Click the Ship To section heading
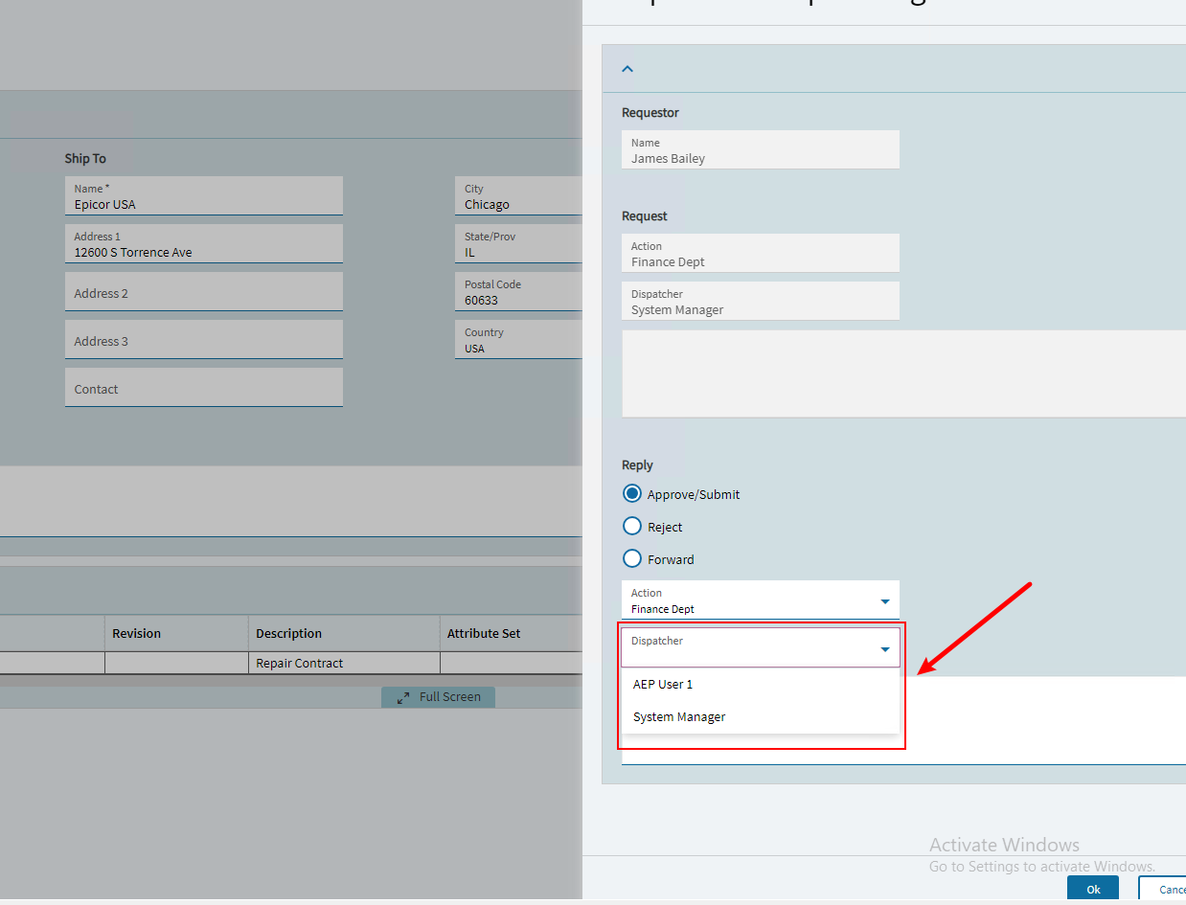The width and height of the screenshot is (1186, 905). (x=85, y=158)
